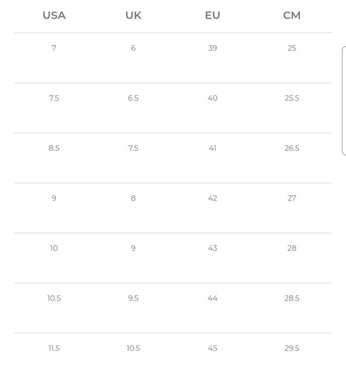This screenshot has height=380, width=346.
Task: Select USA size 7 cell
Action: [54, 48]
